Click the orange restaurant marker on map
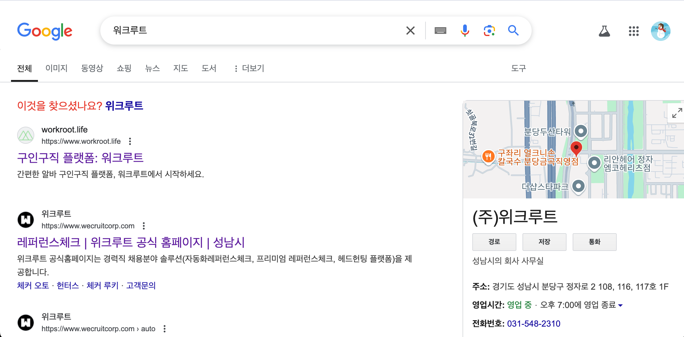 pyautogui.click(x=488, y=157)
